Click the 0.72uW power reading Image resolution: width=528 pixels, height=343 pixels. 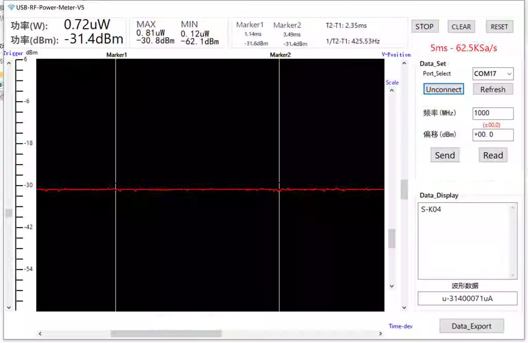pos(87,25)
